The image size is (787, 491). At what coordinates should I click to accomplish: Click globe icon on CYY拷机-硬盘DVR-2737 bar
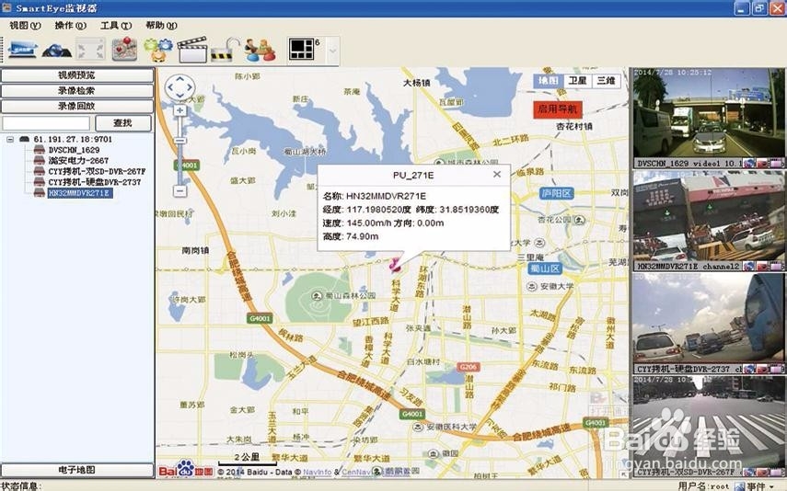[749, 369]
